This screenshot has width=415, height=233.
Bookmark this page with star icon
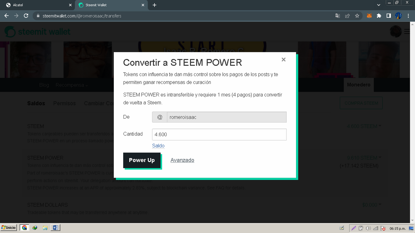[x=357, y=16]
